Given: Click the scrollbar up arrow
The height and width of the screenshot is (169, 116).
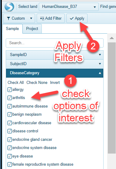Looking at the screenshot, I should pos(112,38).
